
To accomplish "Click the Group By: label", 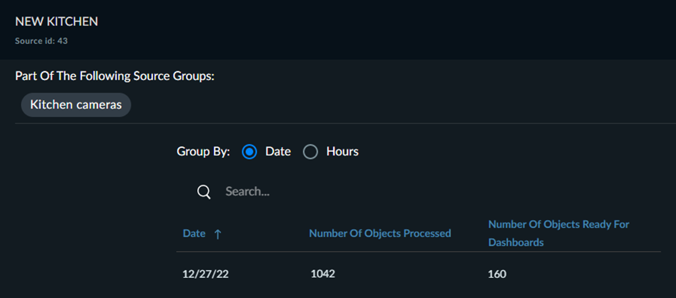I will 203,152.
